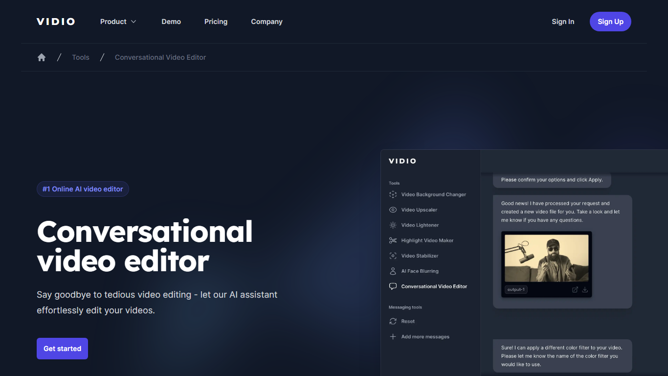Open the Demo page

[171, 22]
